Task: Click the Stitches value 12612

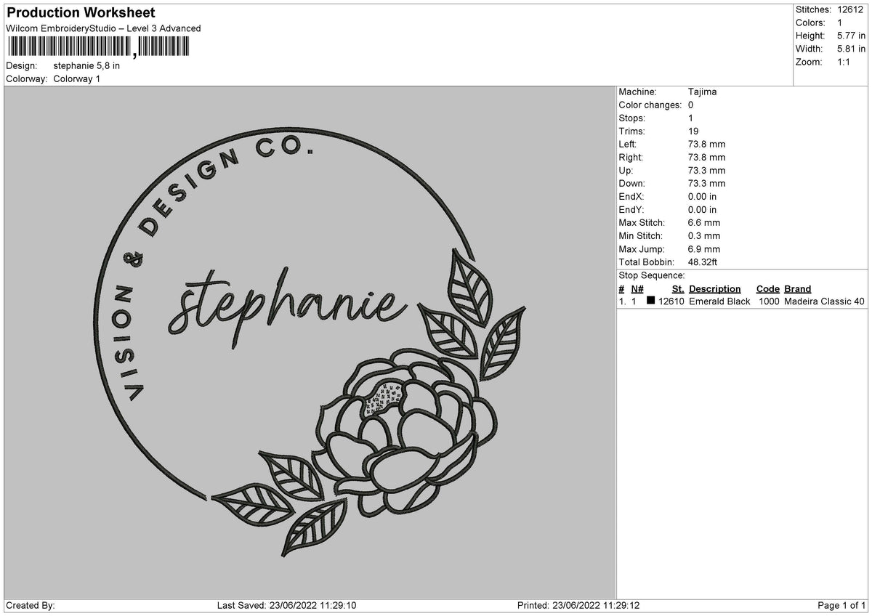Action: point(850,9)
